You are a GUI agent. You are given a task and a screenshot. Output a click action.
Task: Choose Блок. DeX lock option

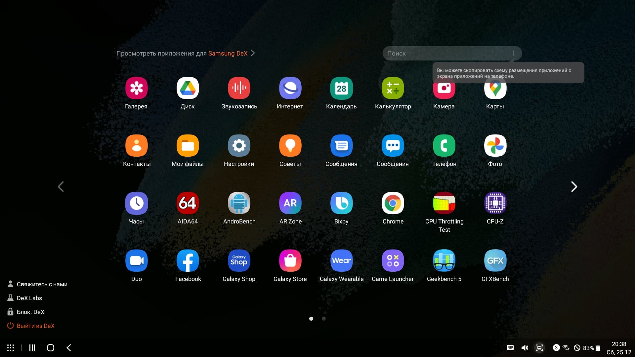coord(30,312)
